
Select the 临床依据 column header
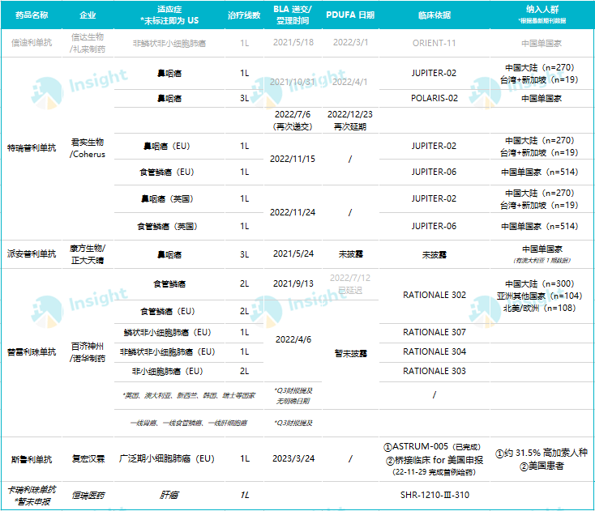pos(434,15)
